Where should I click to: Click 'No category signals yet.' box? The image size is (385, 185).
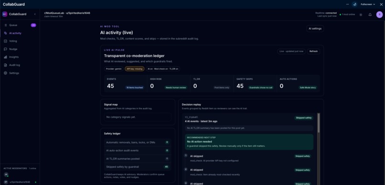point(138,117)
